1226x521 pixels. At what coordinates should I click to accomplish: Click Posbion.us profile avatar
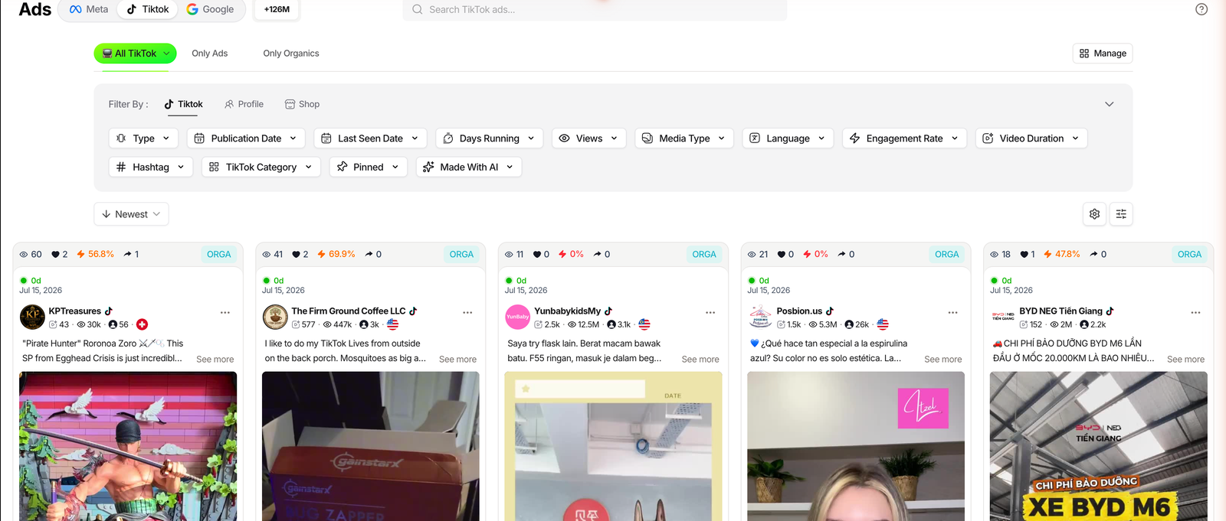(x=760, y=317)
